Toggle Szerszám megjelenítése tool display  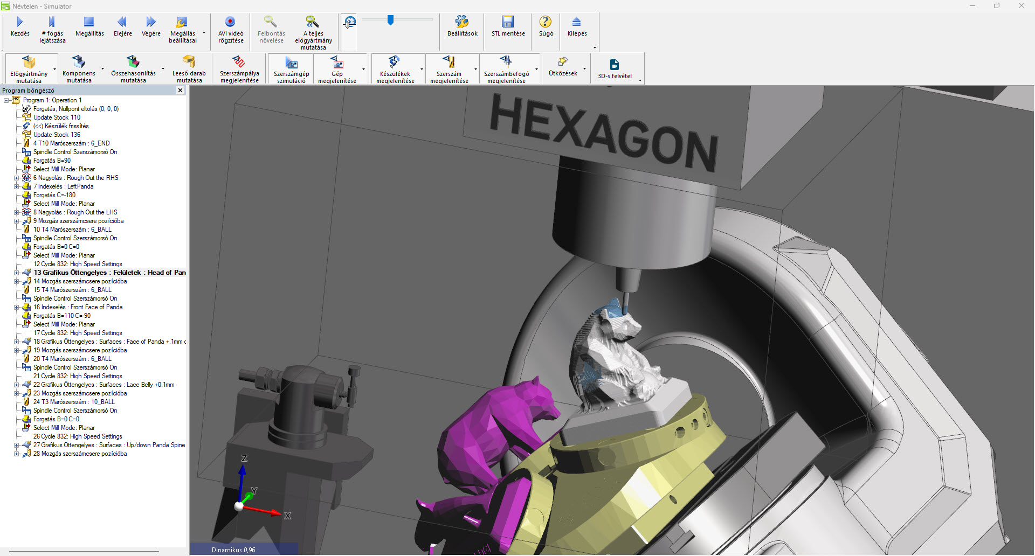pyautogui.click(x=449, y=69)
